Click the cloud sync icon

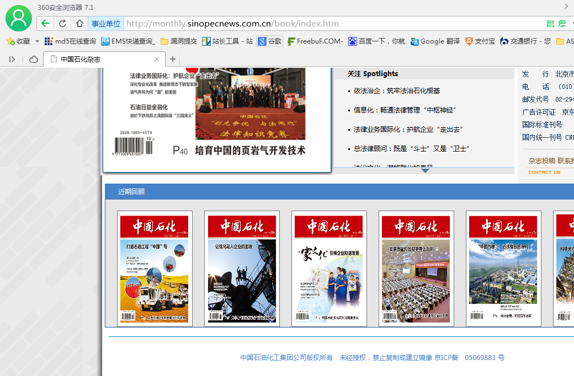click(34, 59)
